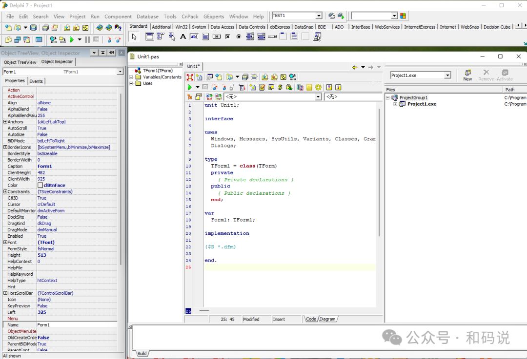The height and width of the screenshot is (359, 527).
Task: Click the Add File to Project icon
Action: pyautogui.click(x=67, y=28)
